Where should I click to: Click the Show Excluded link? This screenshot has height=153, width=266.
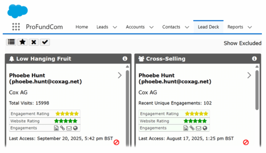click(x=242, y=43)
